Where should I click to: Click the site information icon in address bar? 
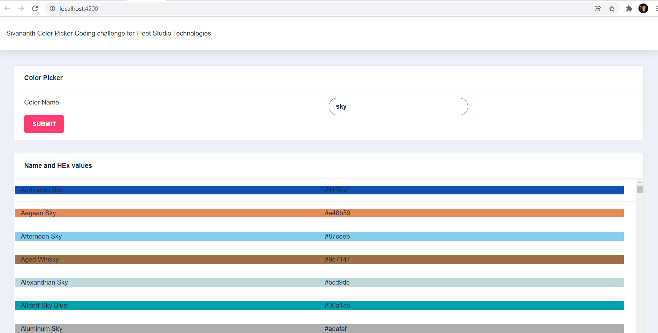pos(52,8)
